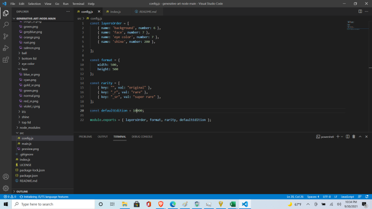The width and height of the screenshot is (372, 209).
Task: Open editor more actions ellipsis
Action: tap(367, 11)
